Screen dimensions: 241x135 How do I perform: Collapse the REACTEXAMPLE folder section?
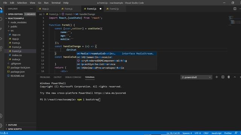(x=20, y=18)
